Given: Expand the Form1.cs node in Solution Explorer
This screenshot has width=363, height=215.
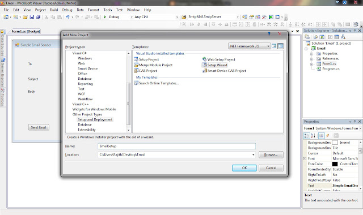Looking at the screenshot, I should [311, 64].
